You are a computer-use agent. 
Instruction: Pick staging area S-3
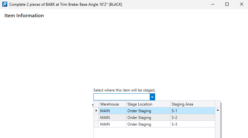coord(192,124)
